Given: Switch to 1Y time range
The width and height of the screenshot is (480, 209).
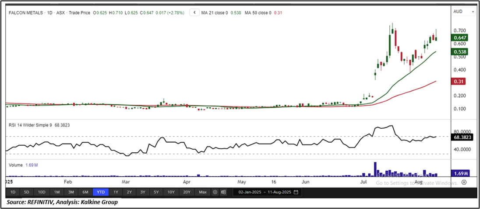Looking at the screenshot, I should click(116, 192).
